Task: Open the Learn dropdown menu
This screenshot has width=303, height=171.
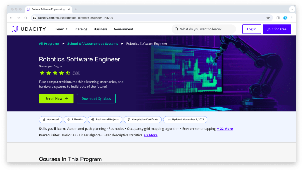Action: pos(61,29)
